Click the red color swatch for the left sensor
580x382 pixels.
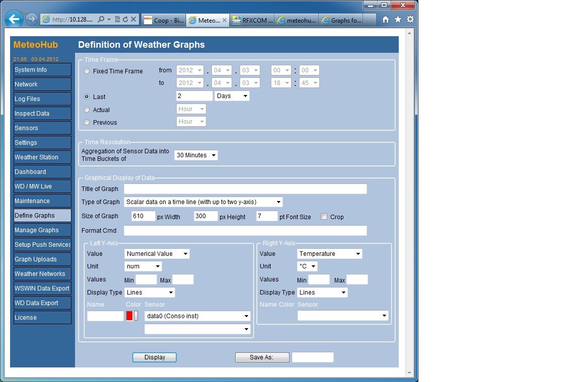coord(129,316)
